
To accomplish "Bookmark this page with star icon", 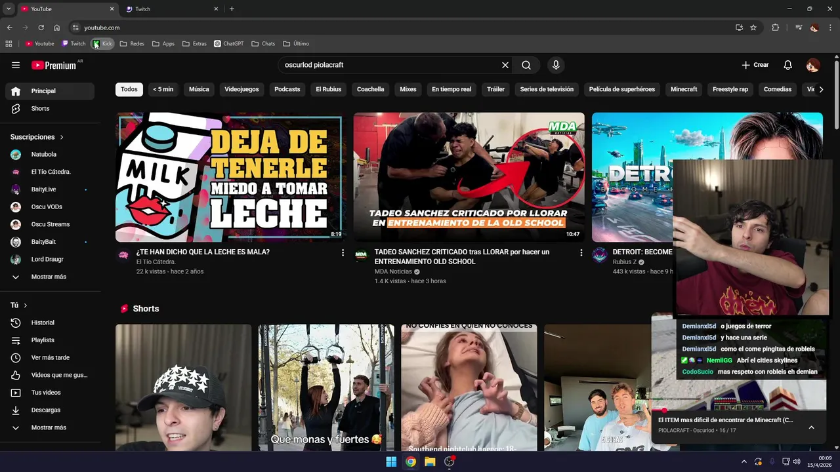I will 753,28.
